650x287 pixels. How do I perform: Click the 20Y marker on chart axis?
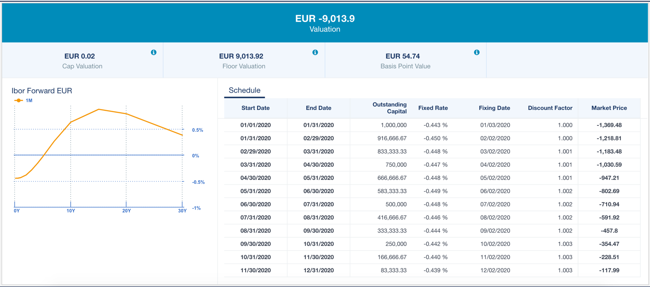click(126, 210)
